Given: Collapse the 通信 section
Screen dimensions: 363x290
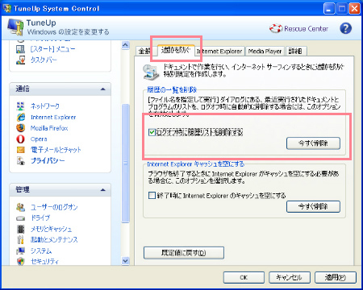Looking at the screenshot, I should [x=103, y=89].
